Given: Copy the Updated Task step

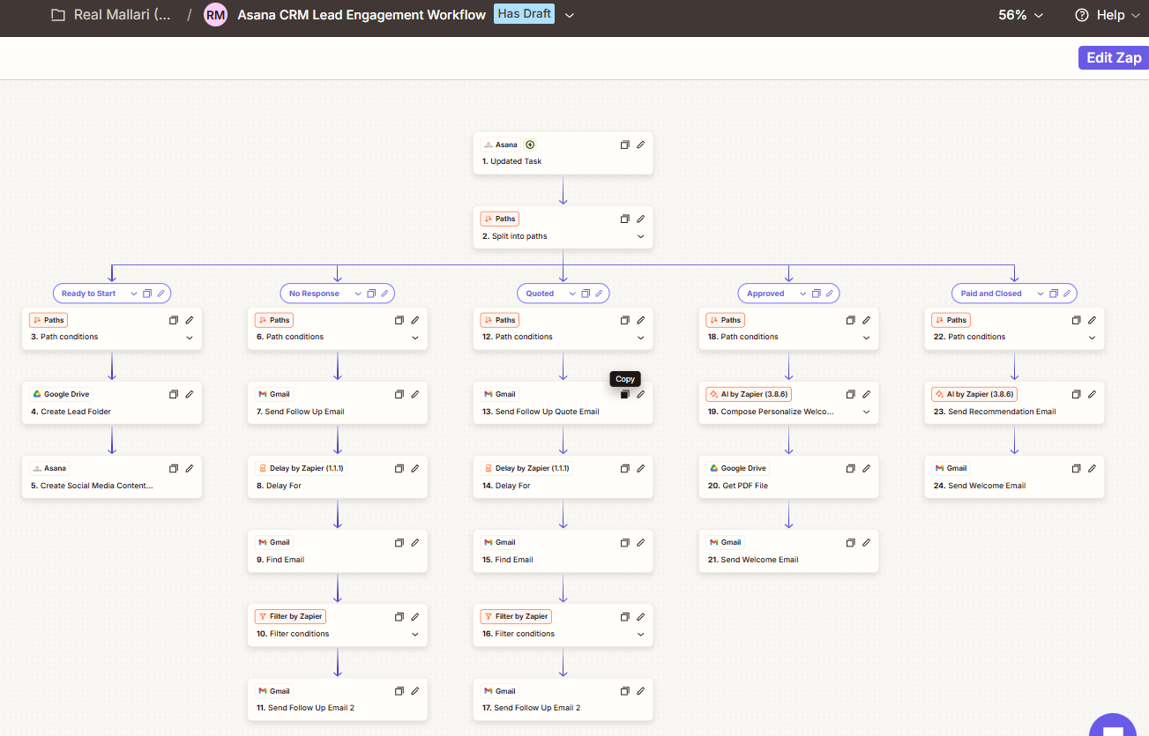Looking at the screenshot, I should click(x=625, y=145).
